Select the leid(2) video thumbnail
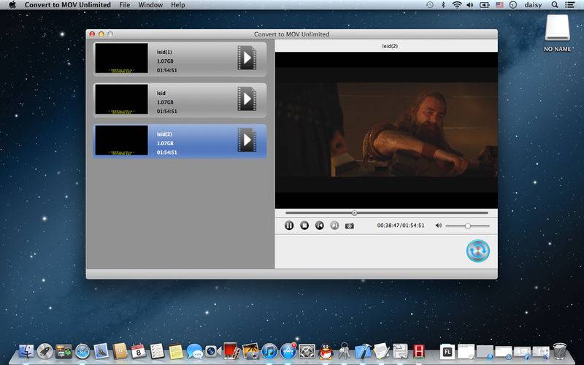 pyautogui.click(x=121, y=140)
